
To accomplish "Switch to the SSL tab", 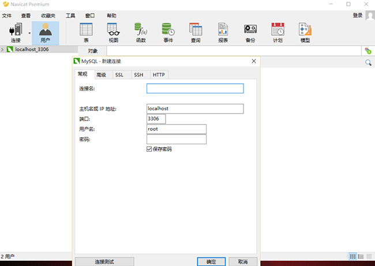I will pos(119,75).
